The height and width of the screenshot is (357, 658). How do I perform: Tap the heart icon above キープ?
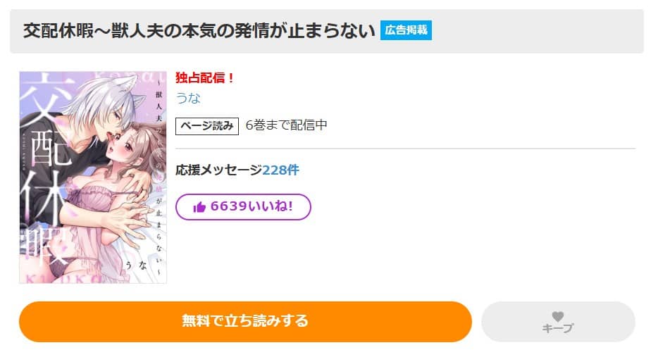click(558, 316)
